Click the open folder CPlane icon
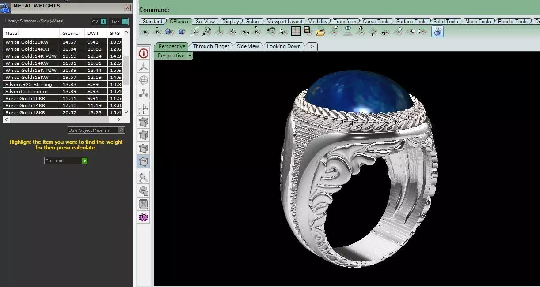 [320, 32]
